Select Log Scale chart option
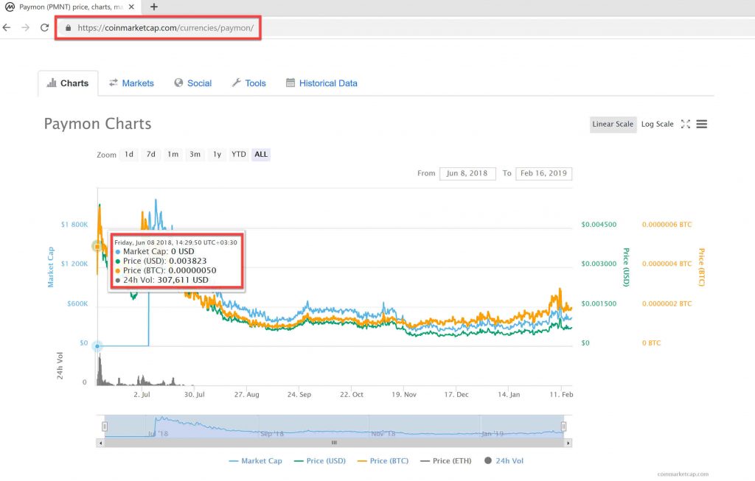Screen dimensions: 755x481 pos(657,124)
